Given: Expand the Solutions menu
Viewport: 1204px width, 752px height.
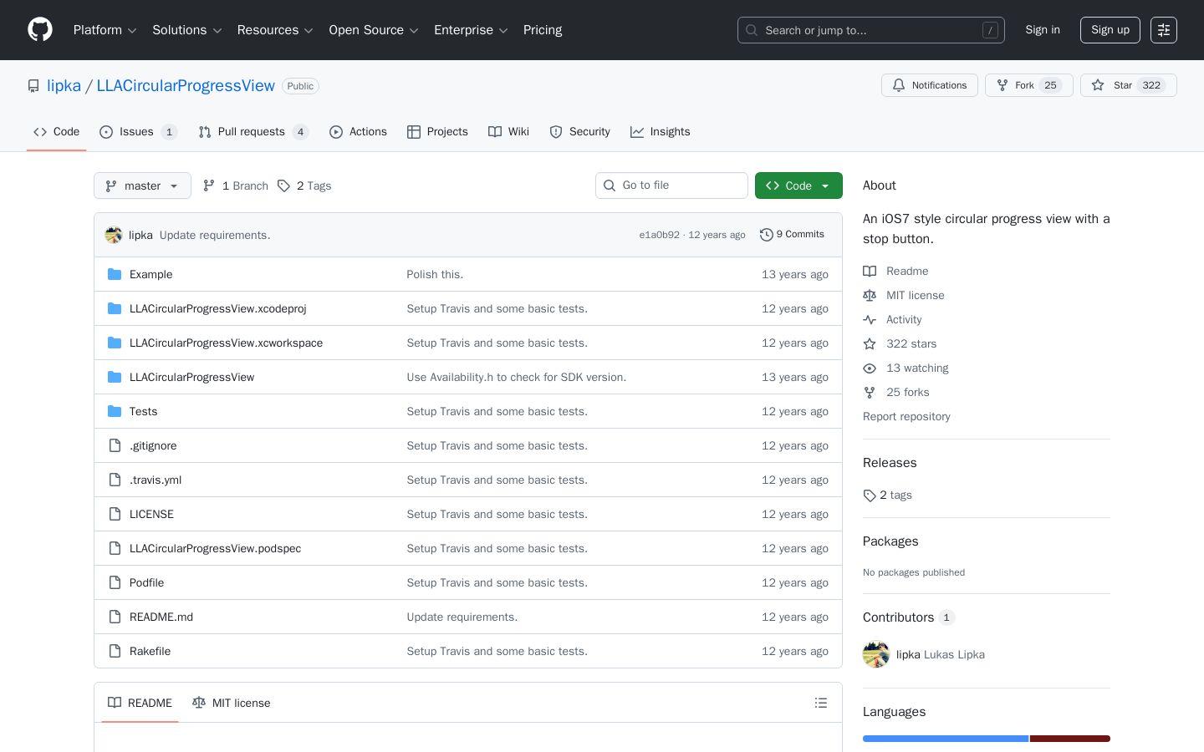Looking at the screenshot, I should tap(187, 30).
